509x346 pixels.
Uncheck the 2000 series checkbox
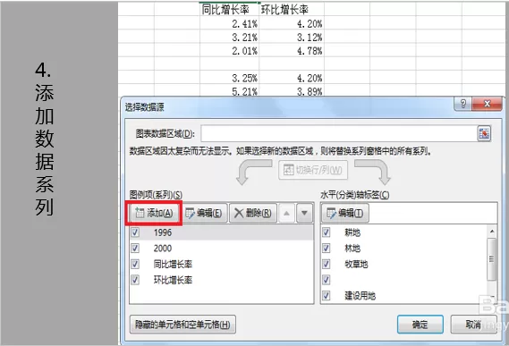[x=135, y=249]
